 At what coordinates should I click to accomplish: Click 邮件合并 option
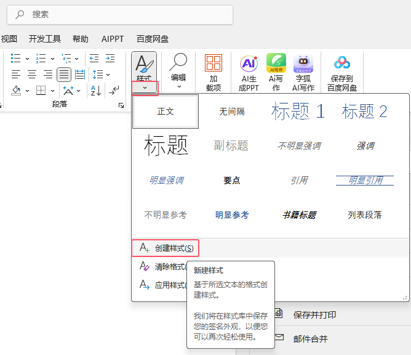(310, 339)
